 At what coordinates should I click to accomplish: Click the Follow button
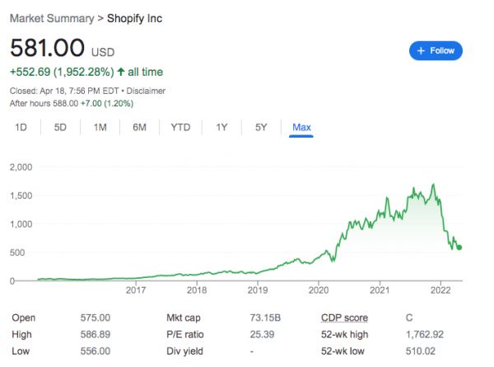click(x=436, y=50)
